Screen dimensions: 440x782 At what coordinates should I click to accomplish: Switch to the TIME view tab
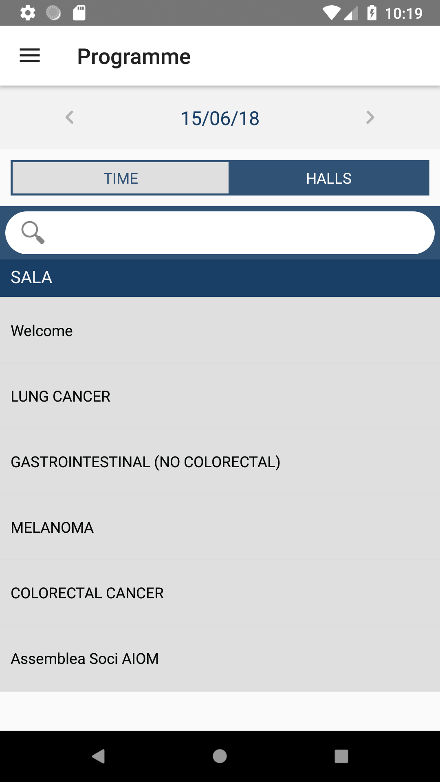pyautogui.click(x=121, y=178)
